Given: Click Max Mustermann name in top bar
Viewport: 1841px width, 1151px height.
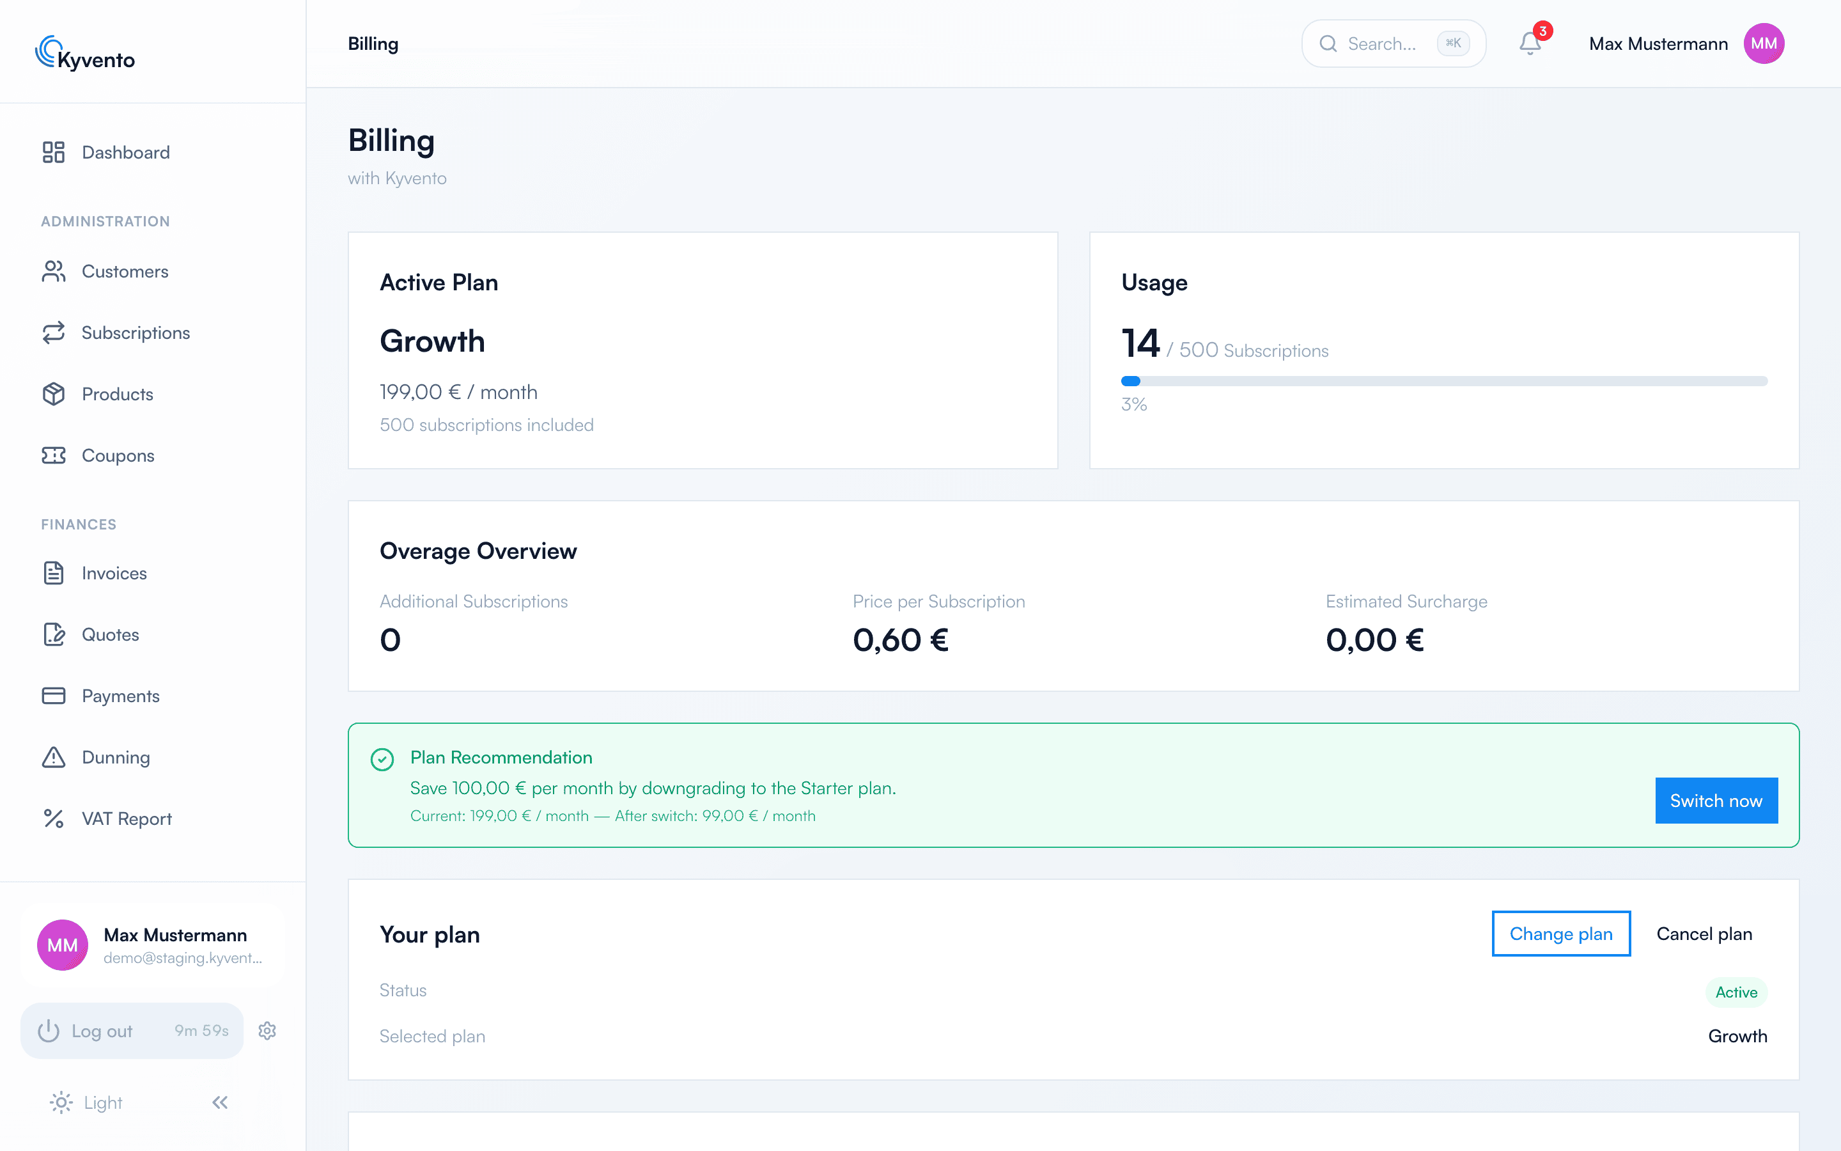Looking at the screenshot, I should click(1658, 43).
